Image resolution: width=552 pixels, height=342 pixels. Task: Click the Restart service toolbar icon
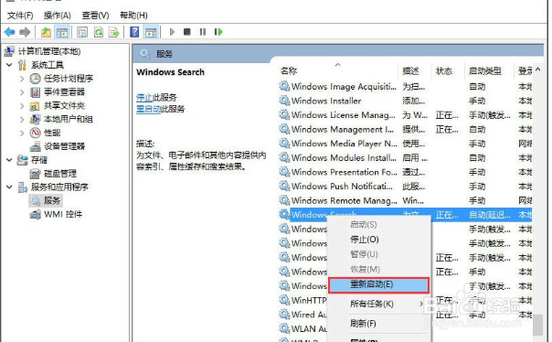click(218, 32)
